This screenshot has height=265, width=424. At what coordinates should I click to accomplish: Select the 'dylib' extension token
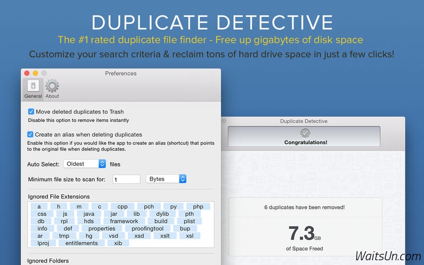point(162,214)
